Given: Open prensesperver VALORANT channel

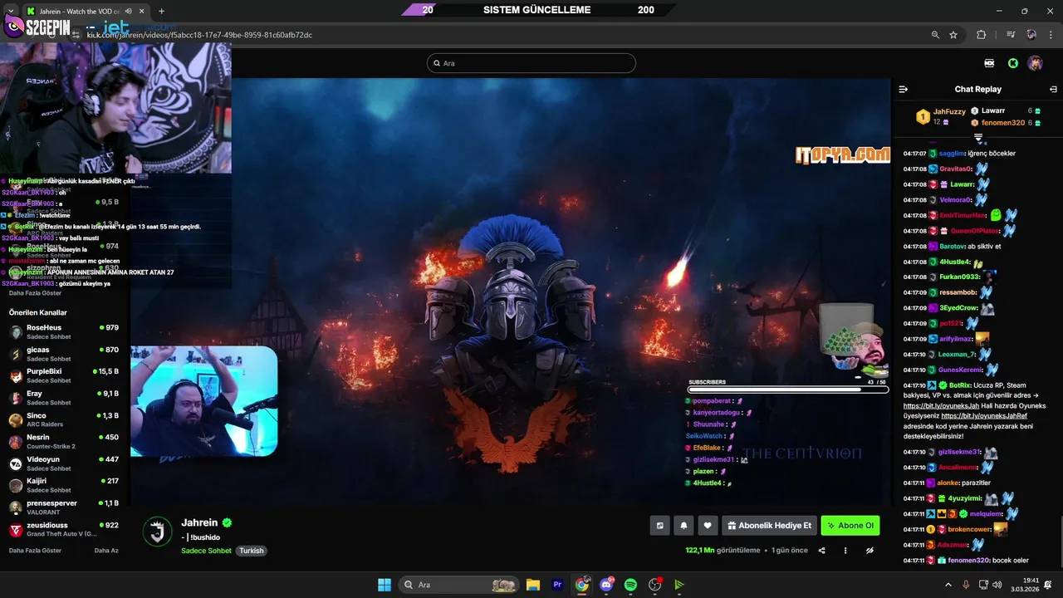Looking at the screenshot, I should (65, 507).
